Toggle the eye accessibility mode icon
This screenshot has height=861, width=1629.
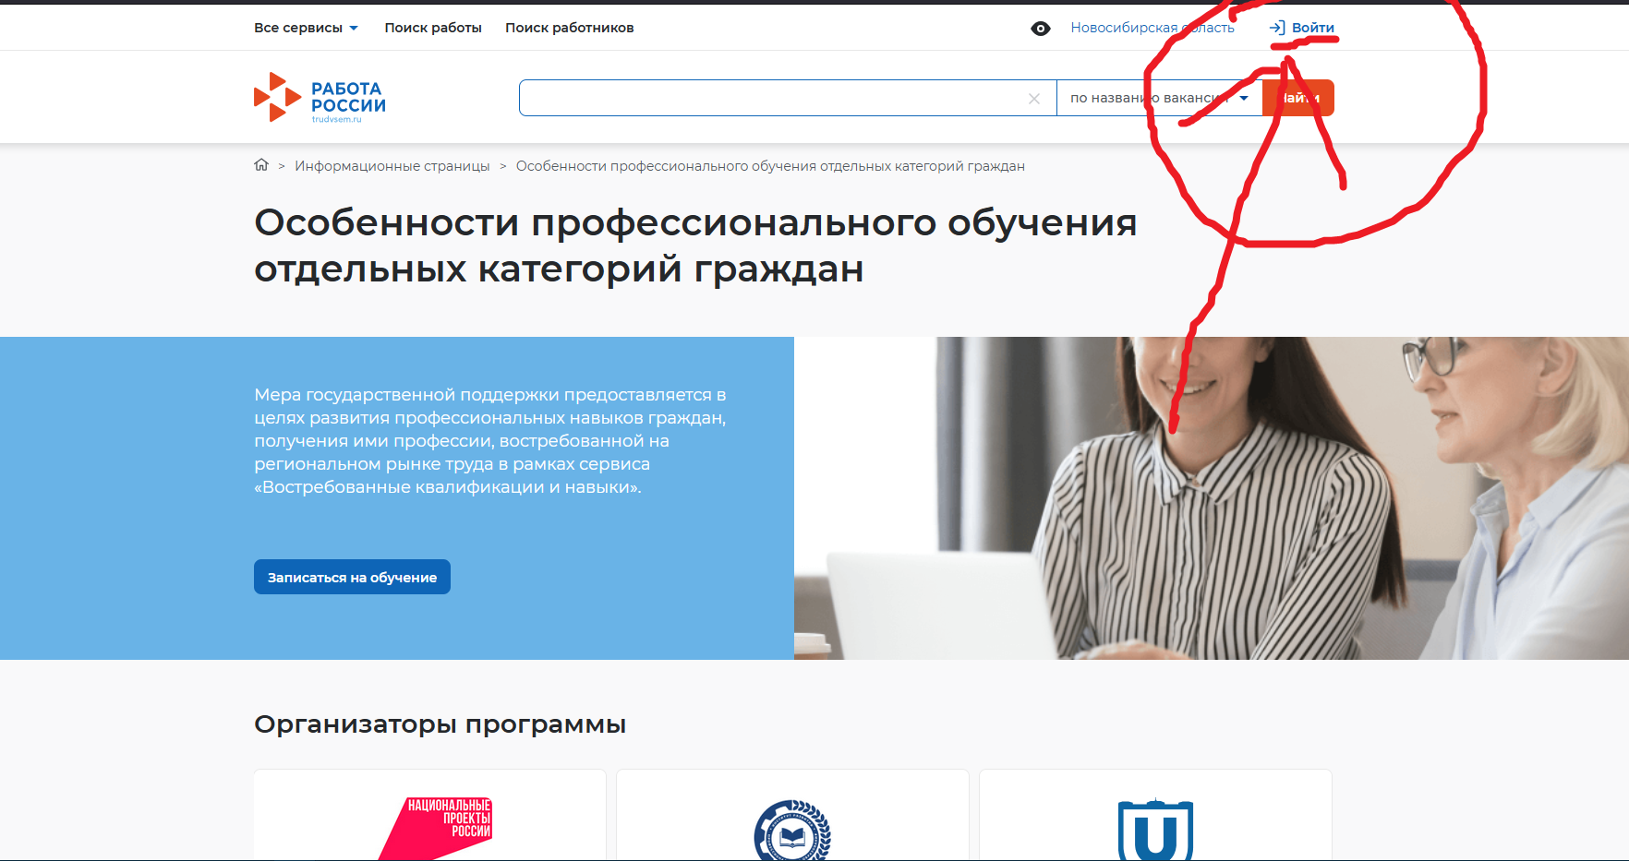coord(1040,29)
